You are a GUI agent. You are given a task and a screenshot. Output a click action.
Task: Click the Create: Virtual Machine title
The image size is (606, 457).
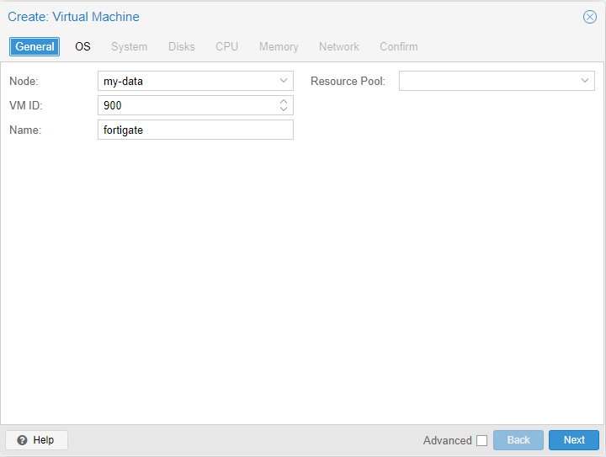(73, 17)
